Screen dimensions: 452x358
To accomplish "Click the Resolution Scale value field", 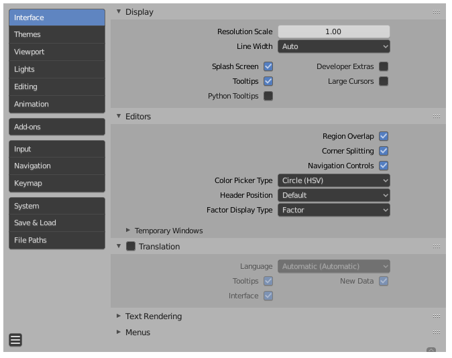I will 334,32.
